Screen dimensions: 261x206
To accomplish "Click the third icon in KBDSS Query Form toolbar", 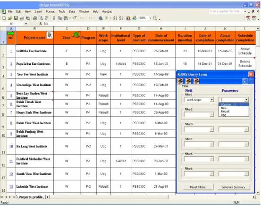I will pos(196,81).
